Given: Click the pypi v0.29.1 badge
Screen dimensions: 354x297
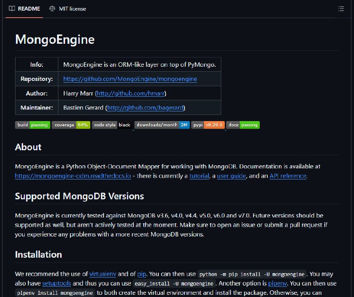Looking at the screenshot, I should coord(208,125).
